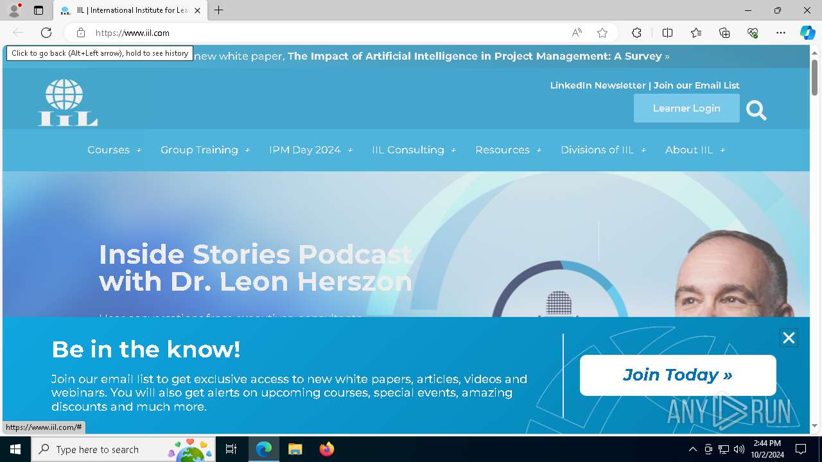
Task: Open Split Screen view
Action: click(x=667, y=33)
